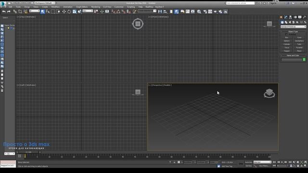
Task: Click the Render Production teapot icon
Action: [215, 12]
